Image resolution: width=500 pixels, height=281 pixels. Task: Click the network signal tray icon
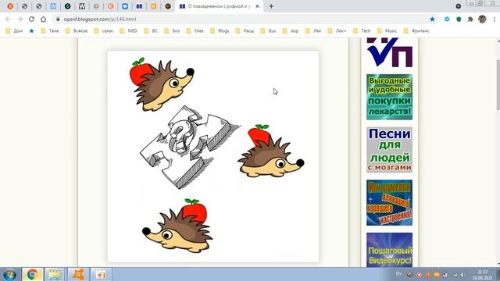[455, 274]
